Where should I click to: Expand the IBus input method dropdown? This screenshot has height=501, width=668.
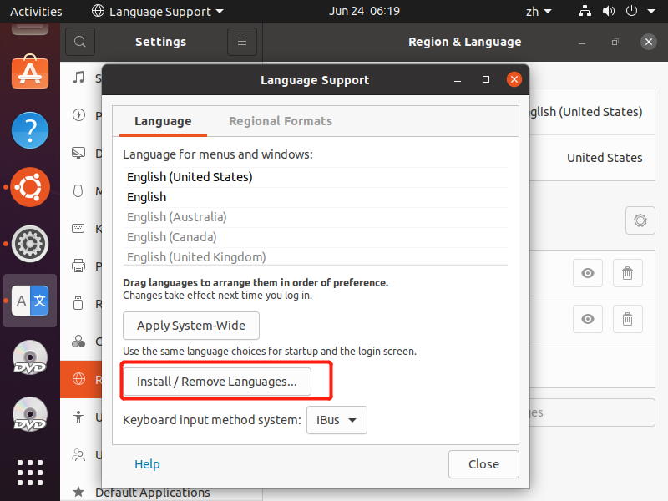[x=337, y=420]
